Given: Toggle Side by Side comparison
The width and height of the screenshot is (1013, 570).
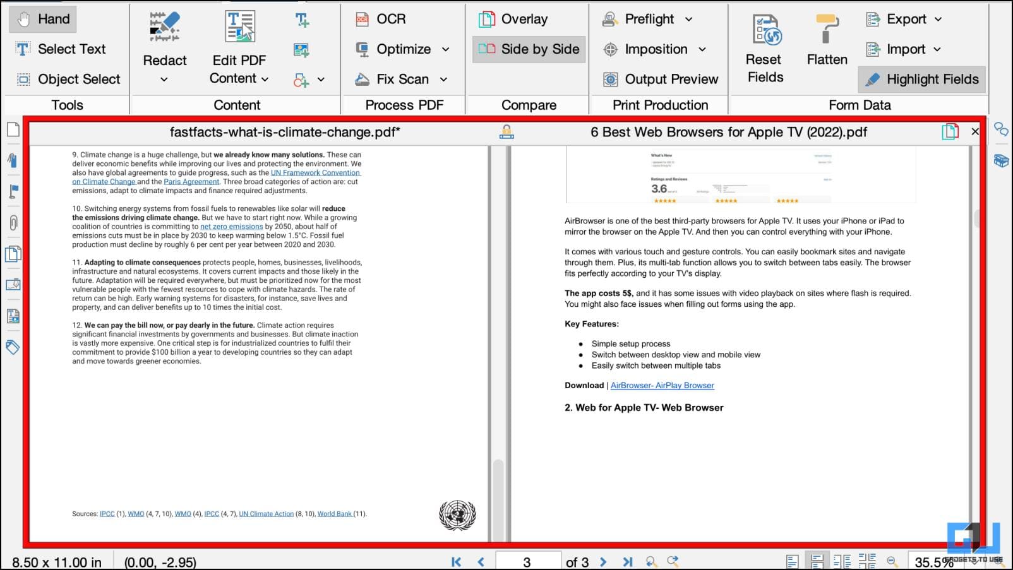Looking at the screenshot, I should [x=529, y=49].
